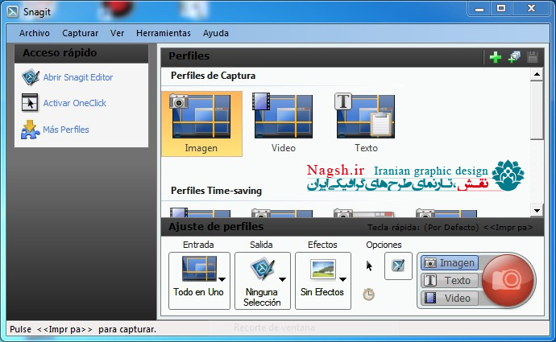Click the Sin Efectos button

[x=322, y=280]
